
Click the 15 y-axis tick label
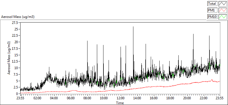tap(16, 55)
